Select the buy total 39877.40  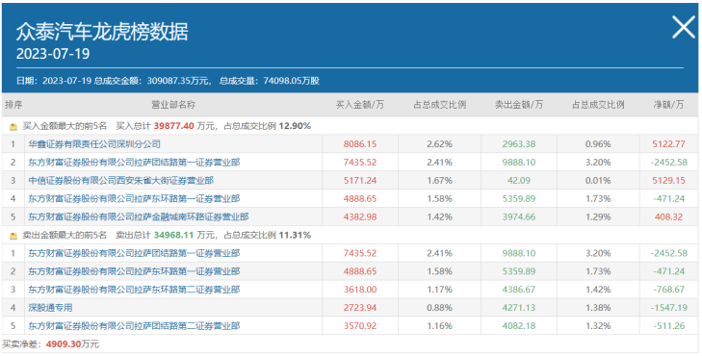[173, 126]
